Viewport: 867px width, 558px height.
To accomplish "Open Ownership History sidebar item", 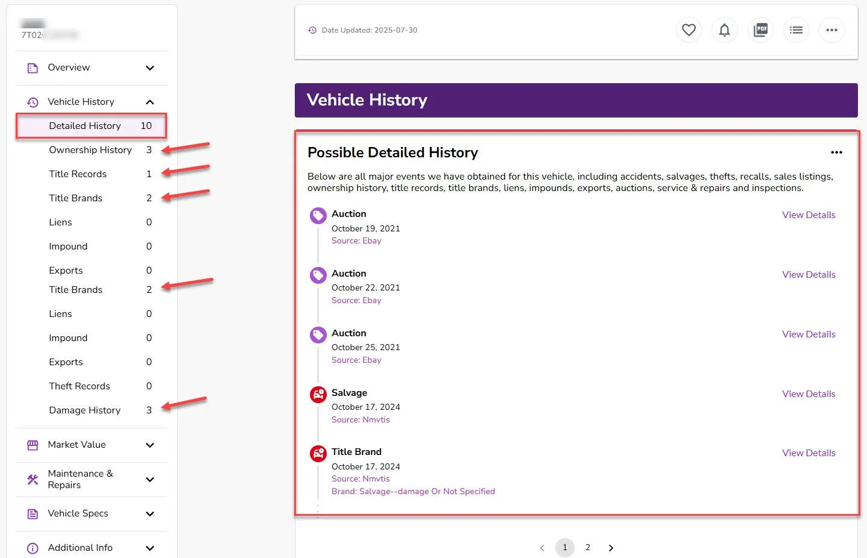I will click(91, 150).
